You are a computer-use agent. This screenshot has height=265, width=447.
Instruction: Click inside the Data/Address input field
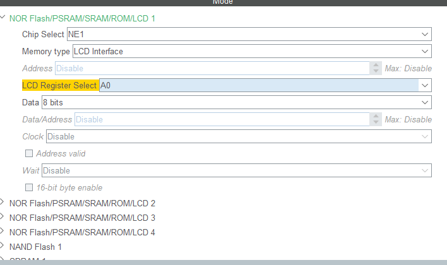pyautogui.click(x=221, y=119)
